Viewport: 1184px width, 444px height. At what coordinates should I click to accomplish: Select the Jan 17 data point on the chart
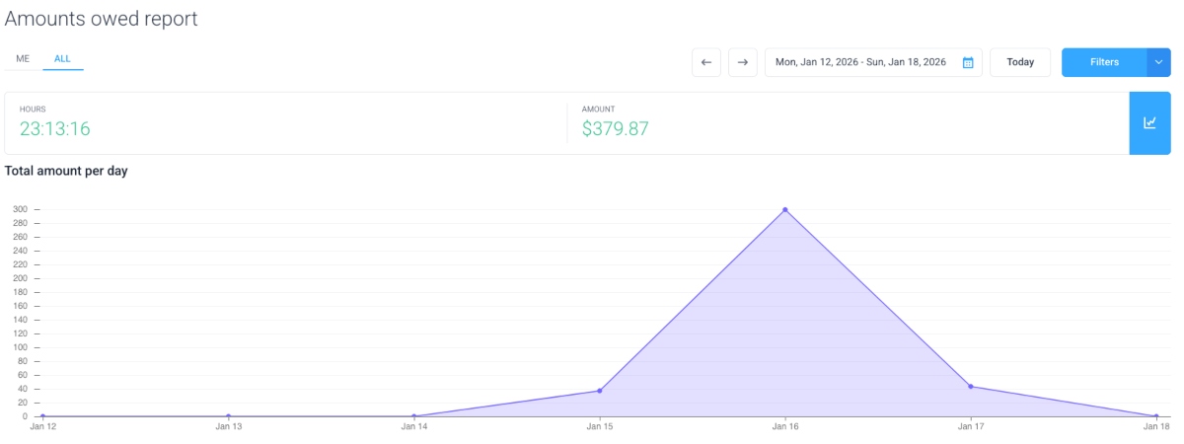(971, 387)
